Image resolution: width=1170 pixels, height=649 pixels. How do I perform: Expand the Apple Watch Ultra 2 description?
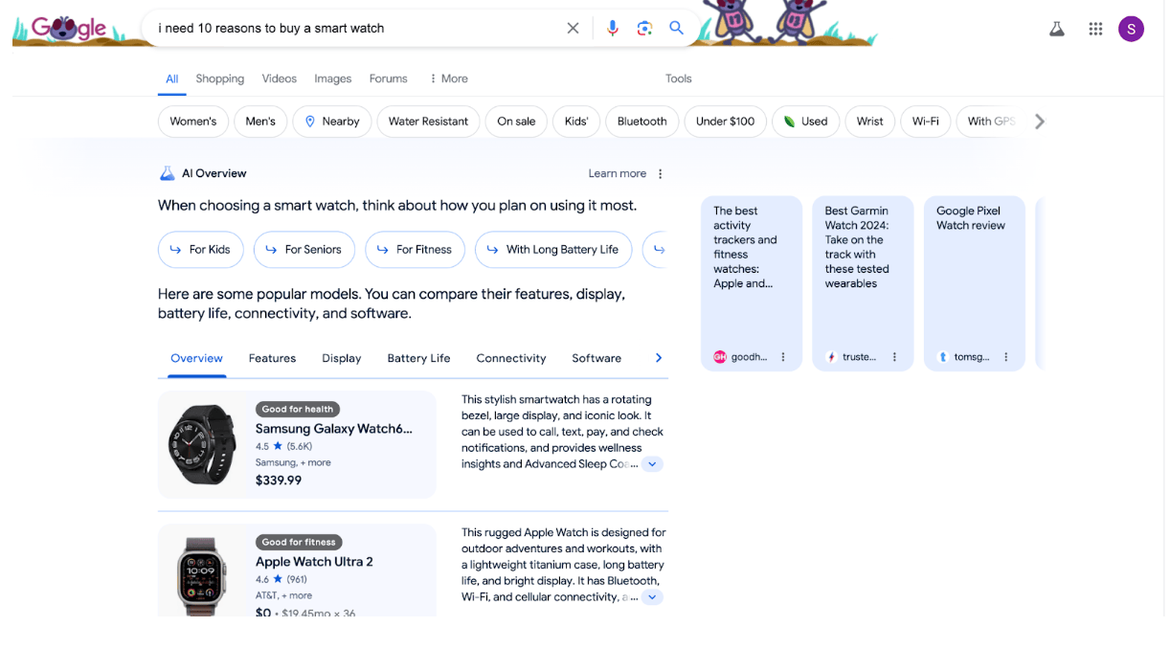(x=652, y=597)
